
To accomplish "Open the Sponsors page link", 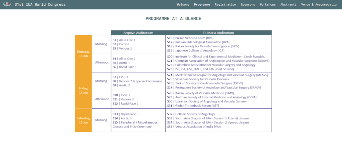I will click(248, 5).
